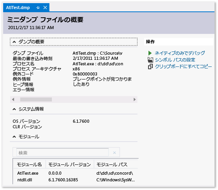Click the OS バージョン label
Viewport: 218px width, 190px height.
(26, 121)
